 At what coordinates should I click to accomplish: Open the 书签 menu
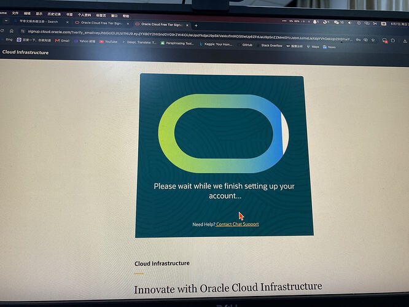[x=69, y=15]
